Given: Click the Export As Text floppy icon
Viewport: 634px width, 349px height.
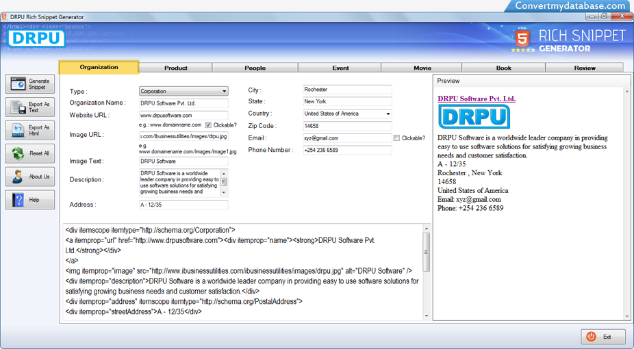Looking at the screenshot, I should point(18,107).
